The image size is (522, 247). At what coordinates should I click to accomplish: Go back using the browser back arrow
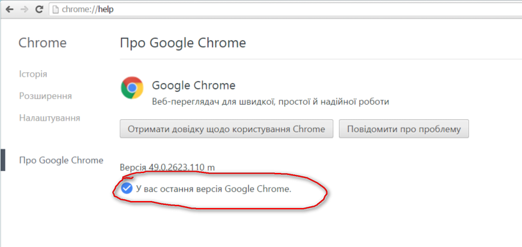pyautogui.click(x=10, y=10)
